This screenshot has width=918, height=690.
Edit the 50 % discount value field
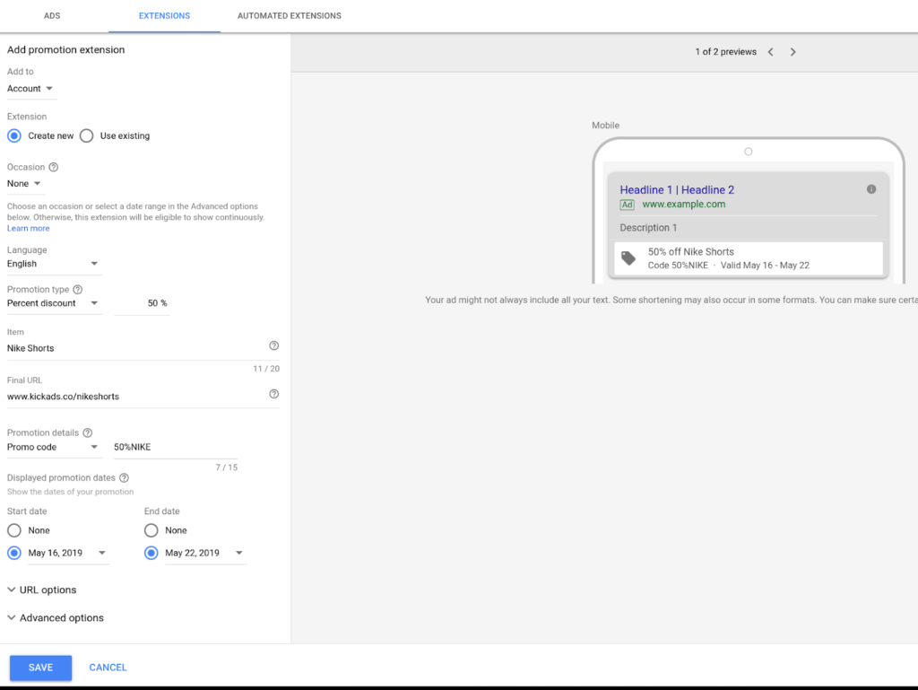pyautogui.click(x=143, y=303)
